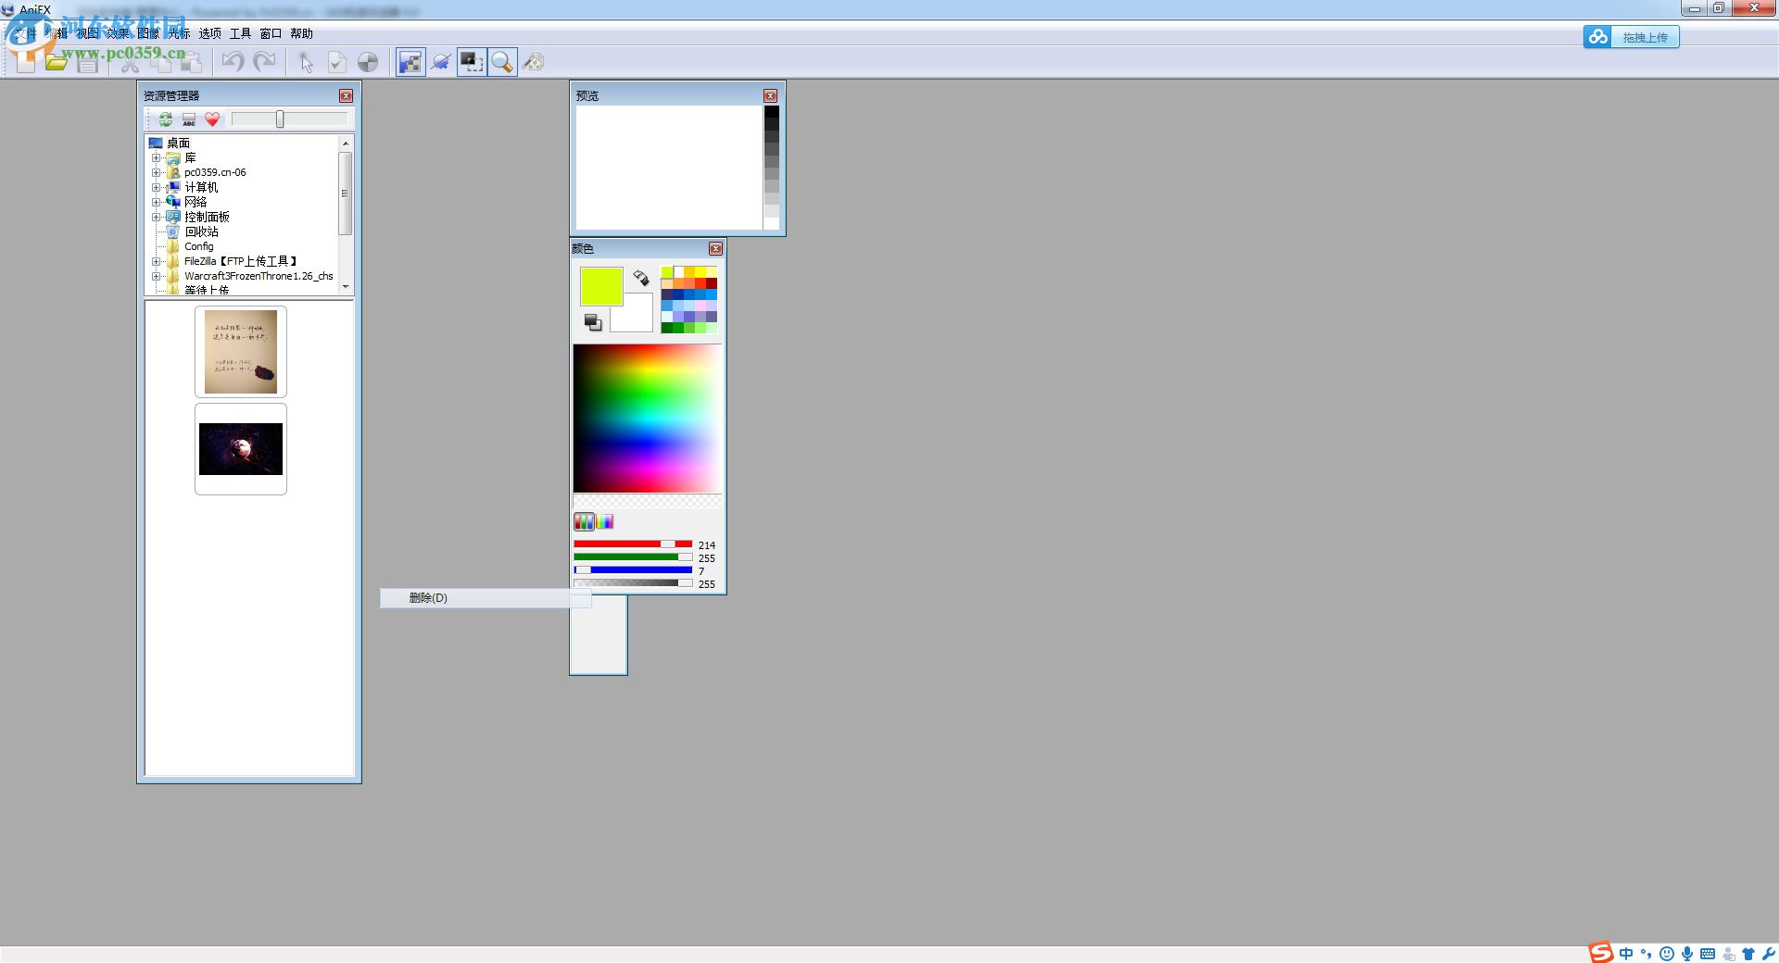Screen dimensions: 1779x963
Task: Adjust the blue channel slider valued 7
Action: click(x=633, y=570)
